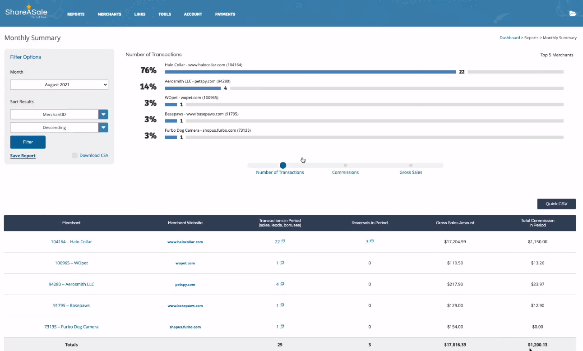Screen dimensions: 583x351
Task: Visit petspy.com website link
Action: pyautogui.click(x=185, y=284)
